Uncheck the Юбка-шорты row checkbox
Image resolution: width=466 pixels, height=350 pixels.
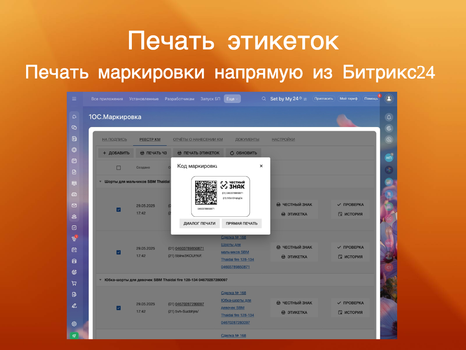click(x=119, y=308)
